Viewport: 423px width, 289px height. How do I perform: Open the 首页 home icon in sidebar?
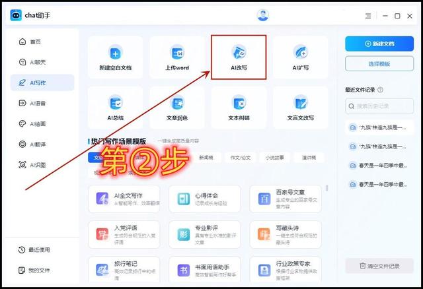[x=22, y=42]
